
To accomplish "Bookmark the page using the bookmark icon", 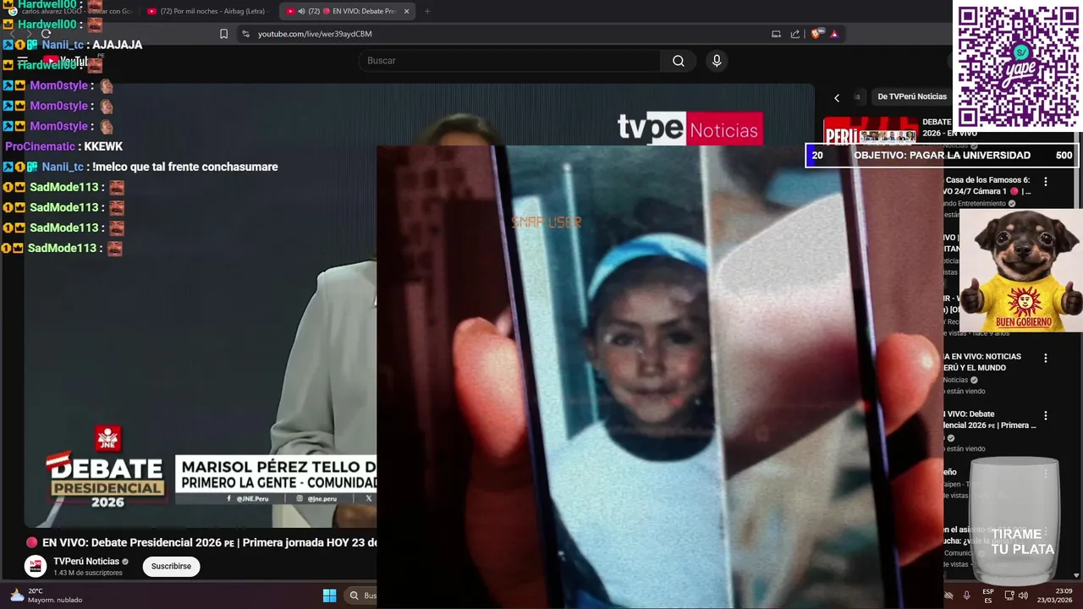I will click(x=223, y=34).
